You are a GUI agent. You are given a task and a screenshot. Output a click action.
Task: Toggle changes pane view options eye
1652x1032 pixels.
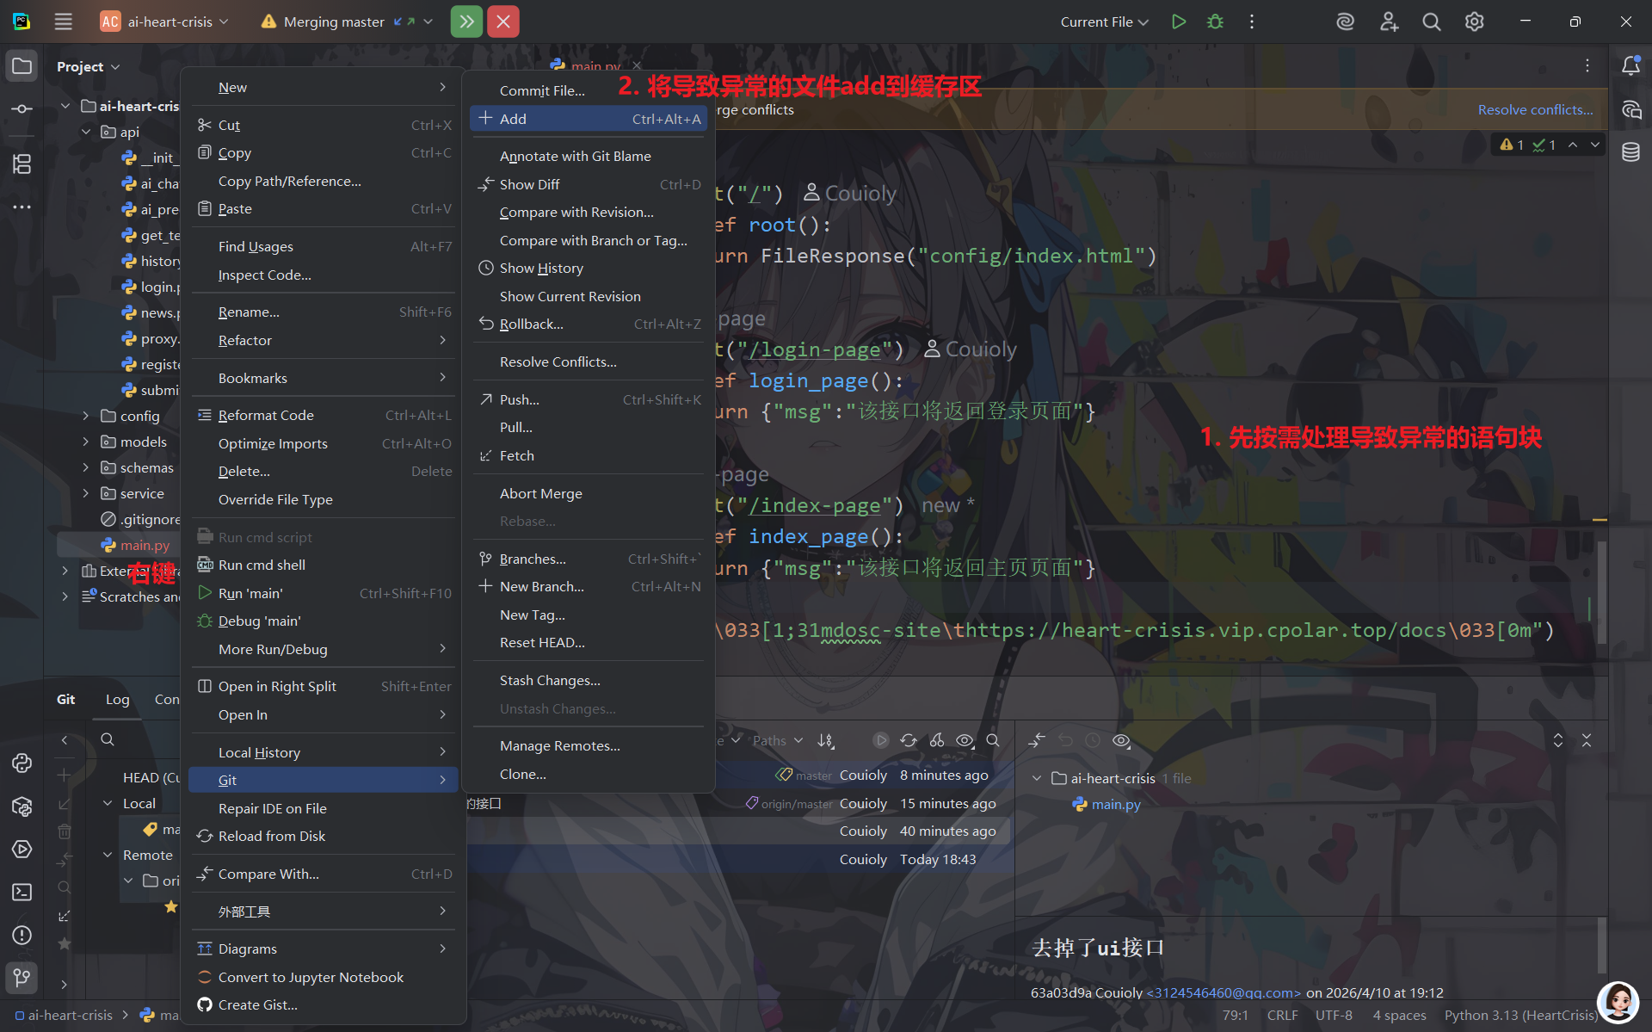point(1121,740)
